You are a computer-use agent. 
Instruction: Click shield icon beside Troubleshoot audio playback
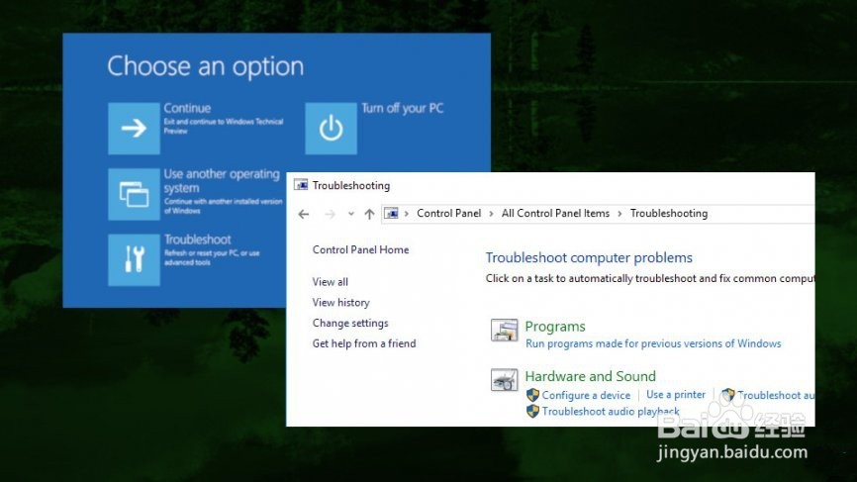pos(532,411)
